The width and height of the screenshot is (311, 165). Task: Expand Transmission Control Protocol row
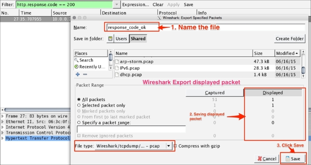pos(2,132)
